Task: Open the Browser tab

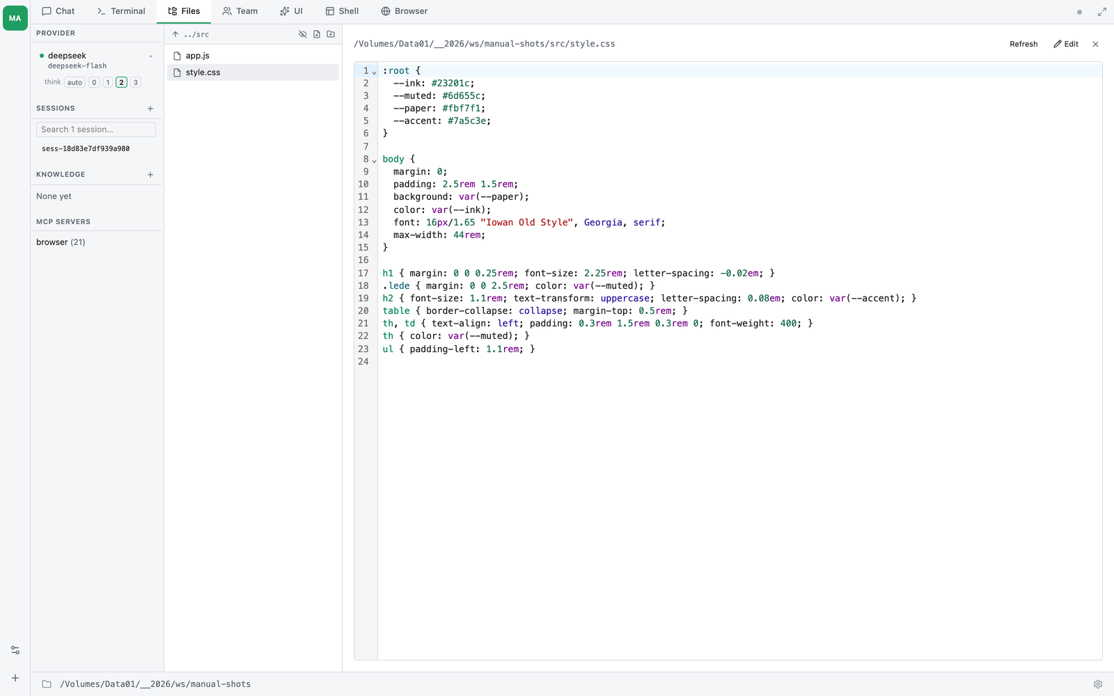Action: click(x=405, y=11)
